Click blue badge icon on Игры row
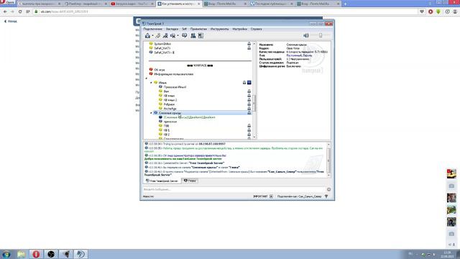Image resolution: width=460 pixels, height=259 pixels. [x=249, y=83]
